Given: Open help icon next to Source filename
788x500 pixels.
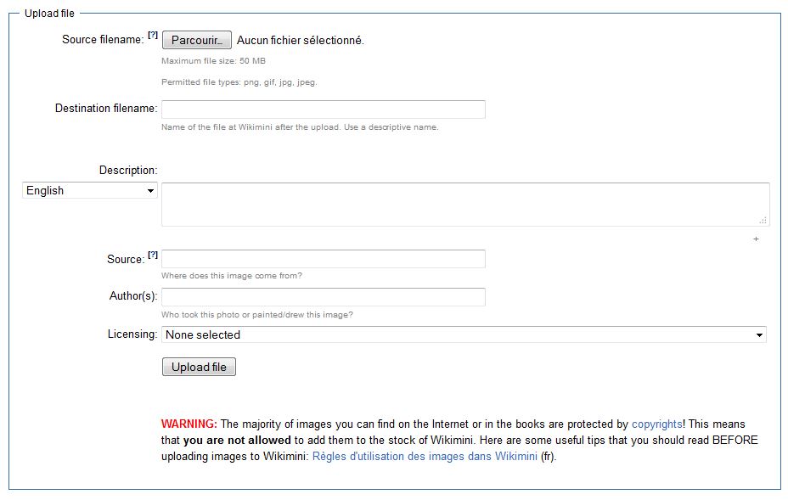Looking at the screenshot, I should tap(153, 35).
